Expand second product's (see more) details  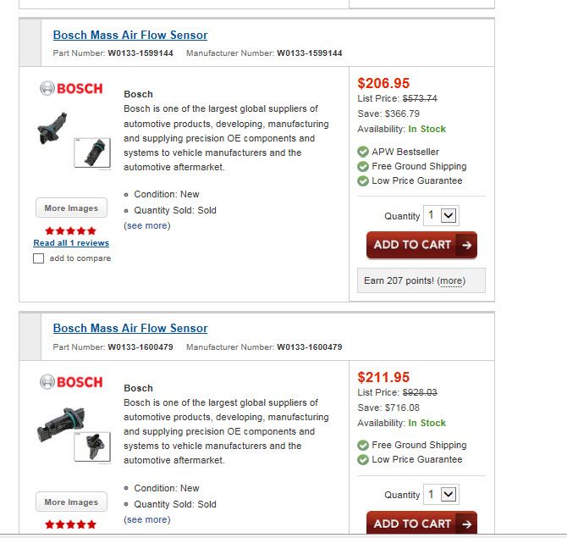point(146,519)
